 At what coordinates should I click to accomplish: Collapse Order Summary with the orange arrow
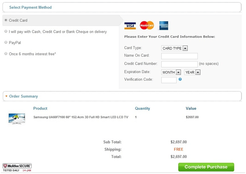tap(6, 96)
